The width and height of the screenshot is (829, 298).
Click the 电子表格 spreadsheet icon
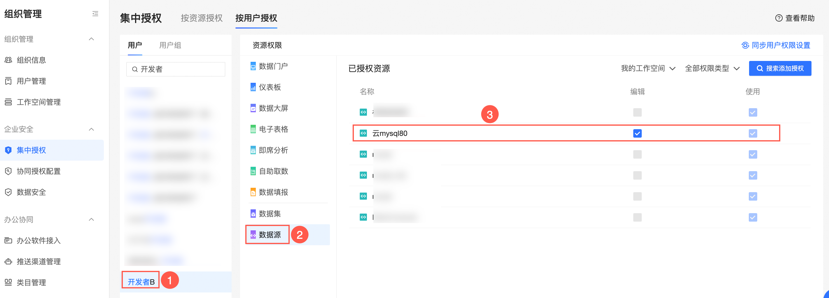coord(253,129)
